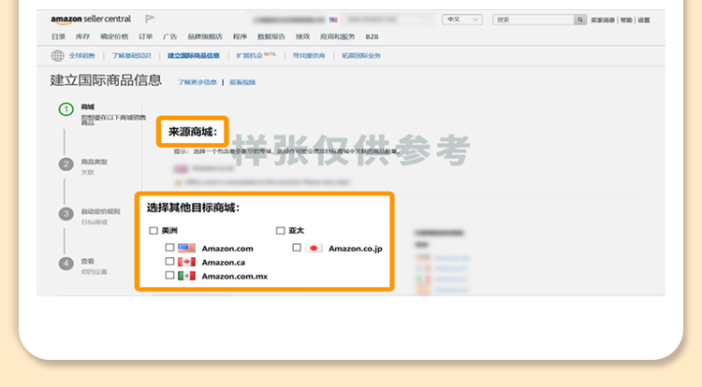Click the Canada flag beside Amazon.ca
Viewport: 702px width, 387px height.
185,263
